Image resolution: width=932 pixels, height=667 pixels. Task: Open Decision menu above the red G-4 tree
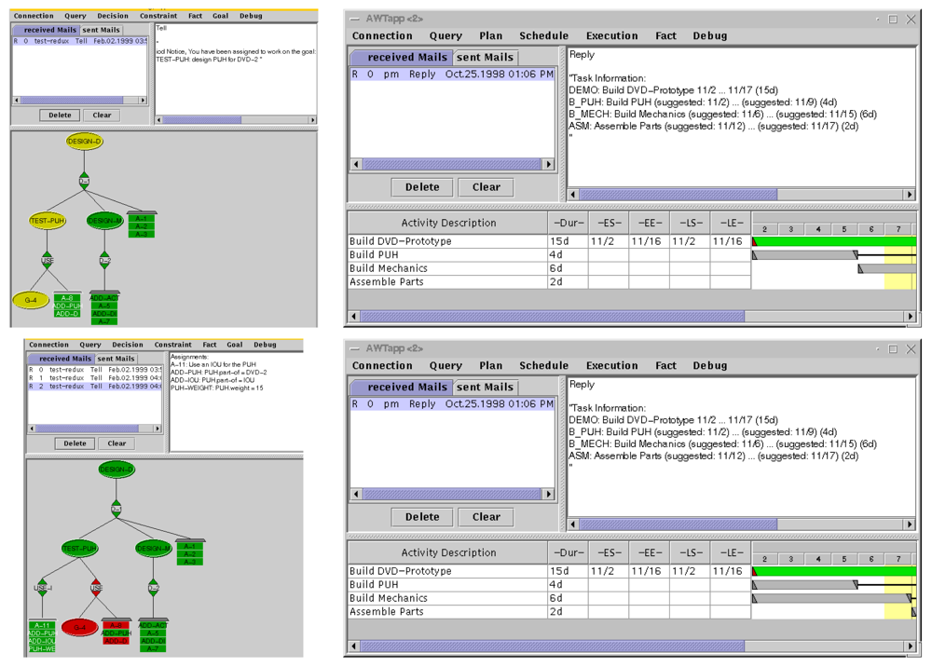[x=128, y=345]
